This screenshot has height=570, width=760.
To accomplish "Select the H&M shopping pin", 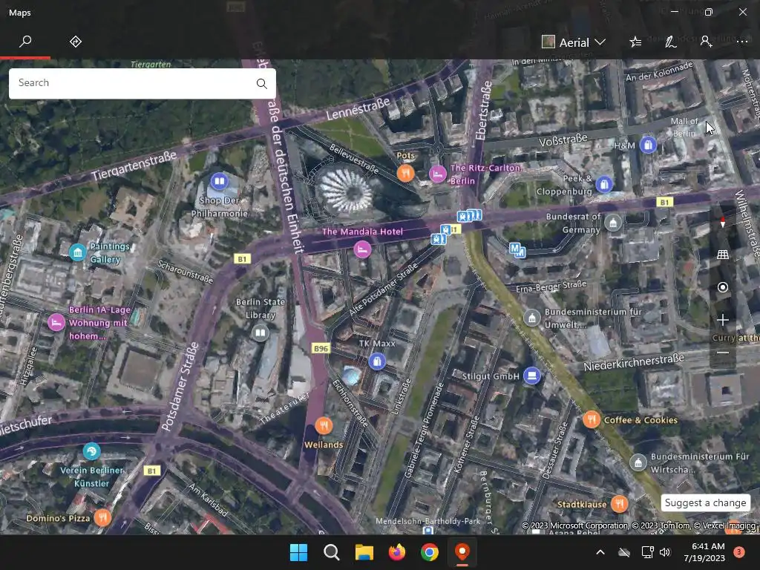I will pyautogui.click(x=648, y=145).
